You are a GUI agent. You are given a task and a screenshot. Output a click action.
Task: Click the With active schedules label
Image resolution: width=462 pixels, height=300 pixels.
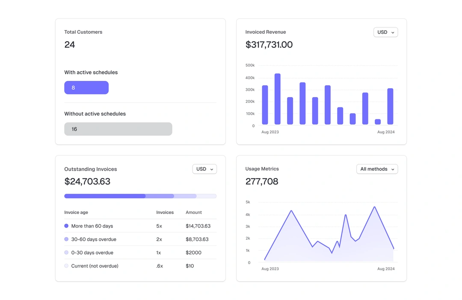point(91,72)
